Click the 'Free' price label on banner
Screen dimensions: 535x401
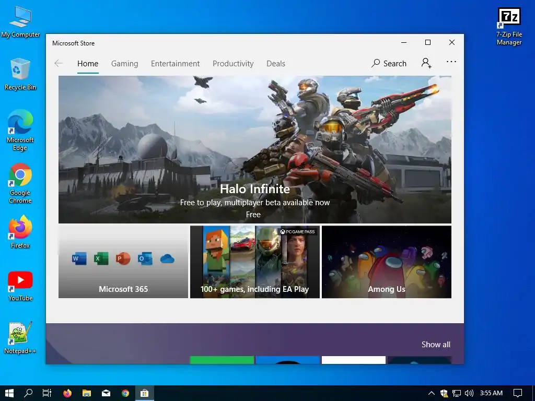click(x=253, y=215)
